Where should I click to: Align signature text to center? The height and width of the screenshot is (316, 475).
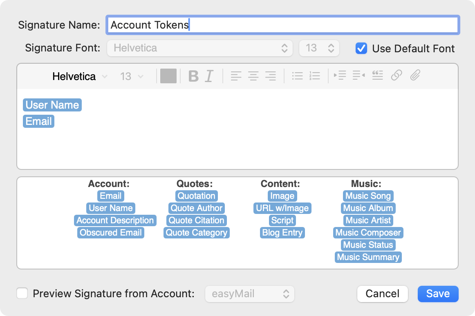(253, 76)
